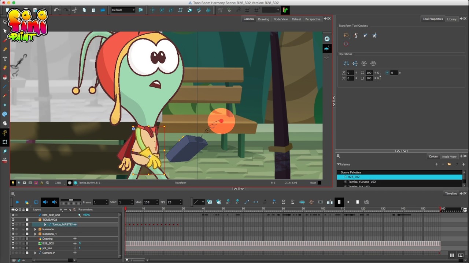469x263 pixels.
Task: Click Delete Layer minus icon in timeline
Action: [x=66, y=210]
